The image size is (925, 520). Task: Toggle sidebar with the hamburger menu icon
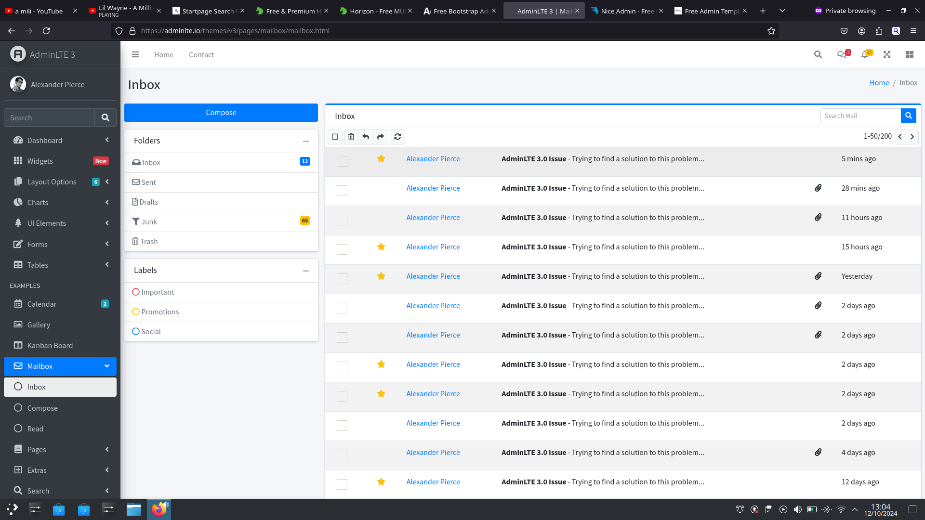click(135, 54)
